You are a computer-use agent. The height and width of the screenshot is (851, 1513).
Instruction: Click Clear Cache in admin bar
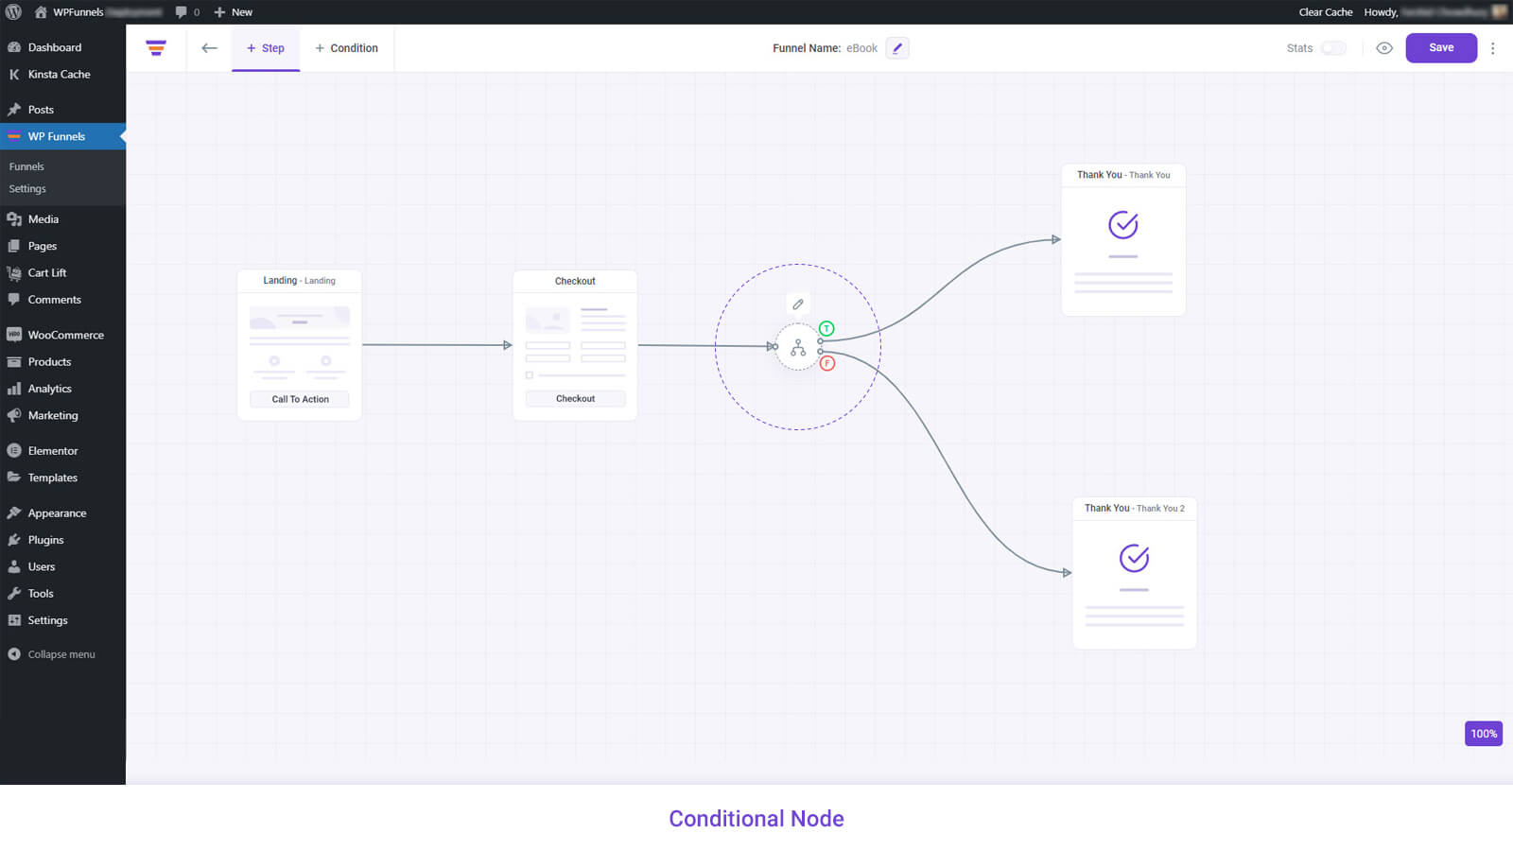(1325, 12)
